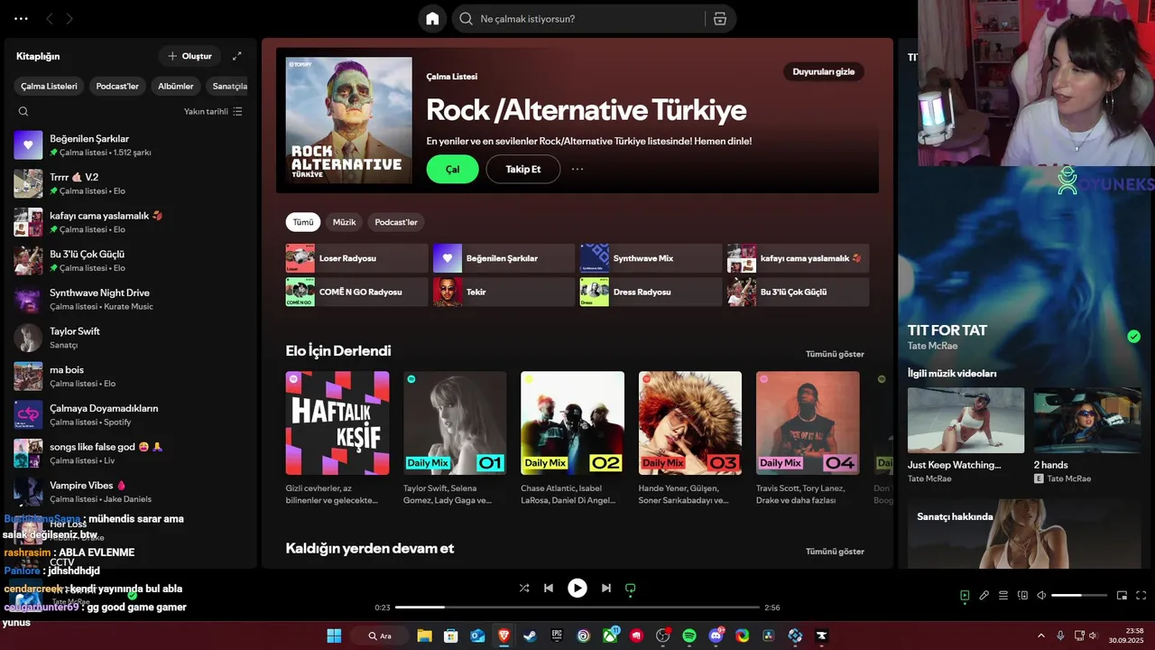Open Trrrr V.2 playlist in library
1155x650 pixels.
pos(131,183)
